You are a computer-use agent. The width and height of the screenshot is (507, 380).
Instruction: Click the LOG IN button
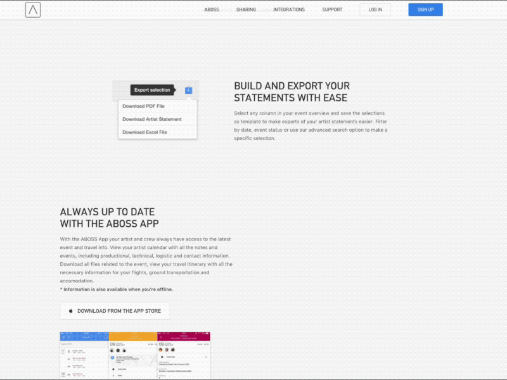pos(375,9)
